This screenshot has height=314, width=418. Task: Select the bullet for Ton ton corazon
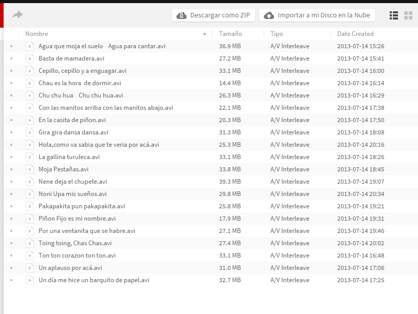11,256
